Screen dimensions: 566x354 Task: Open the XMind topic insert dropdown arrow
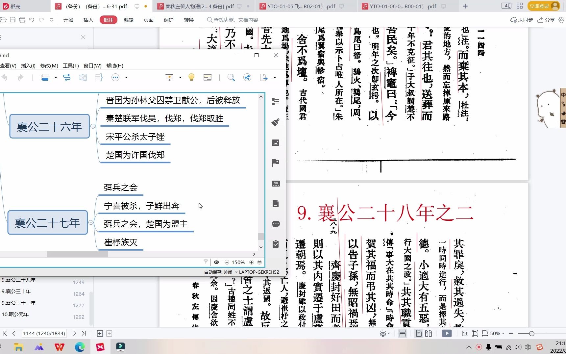tap(56, 78)
